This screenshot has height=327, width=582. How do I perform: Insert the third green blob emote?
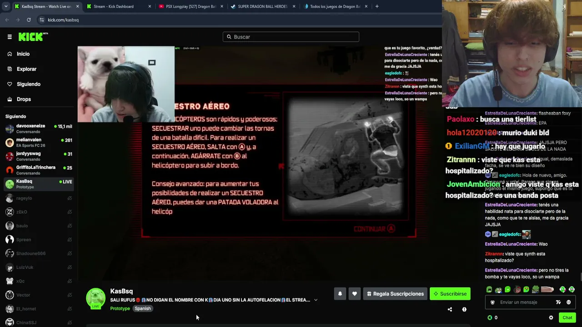point(507,289)
